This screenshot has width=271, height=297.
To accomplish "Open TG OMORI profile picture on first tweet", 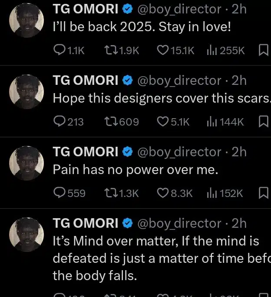I will 26,20.
